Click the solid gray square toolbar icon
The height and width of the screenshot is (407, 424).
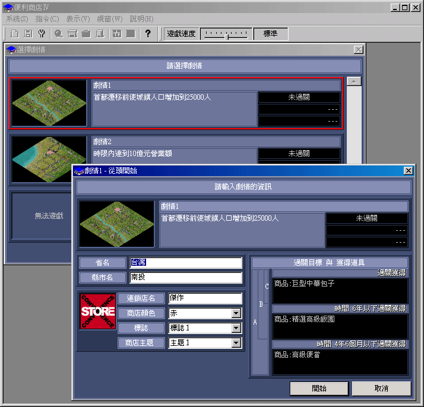point(130,34)
